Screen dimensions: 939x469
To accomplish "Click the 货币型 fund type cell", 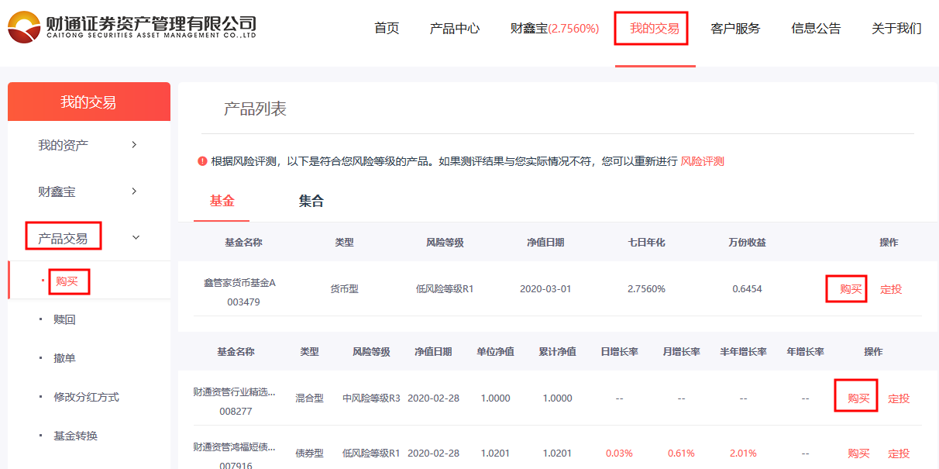I will (344, 289).
